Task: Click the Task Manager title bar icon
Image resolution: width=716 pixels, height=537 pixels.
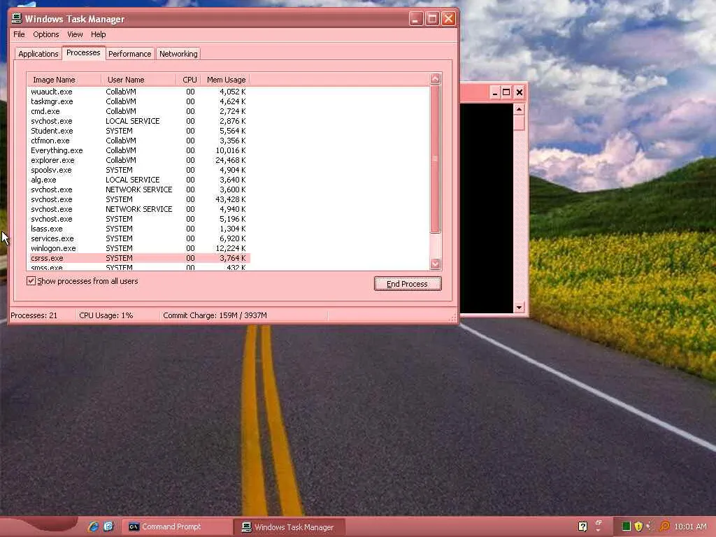Action: pos(17,19)
